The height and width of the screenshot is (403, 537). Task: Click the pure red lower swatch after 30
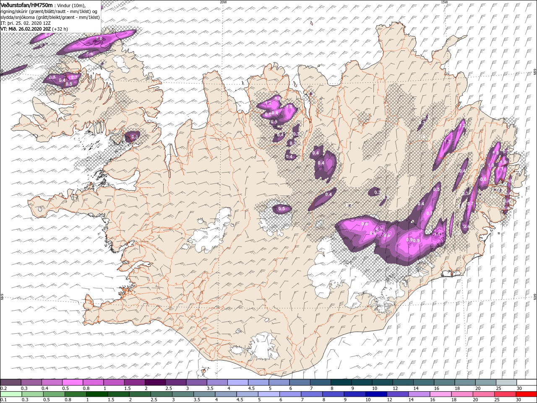tap(525, 394)
